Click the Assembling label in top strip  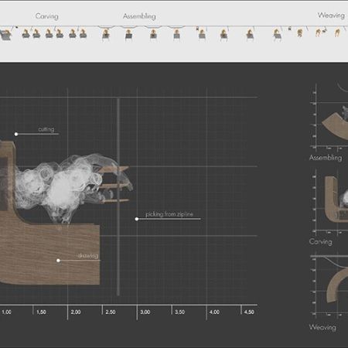click(139, 16)
